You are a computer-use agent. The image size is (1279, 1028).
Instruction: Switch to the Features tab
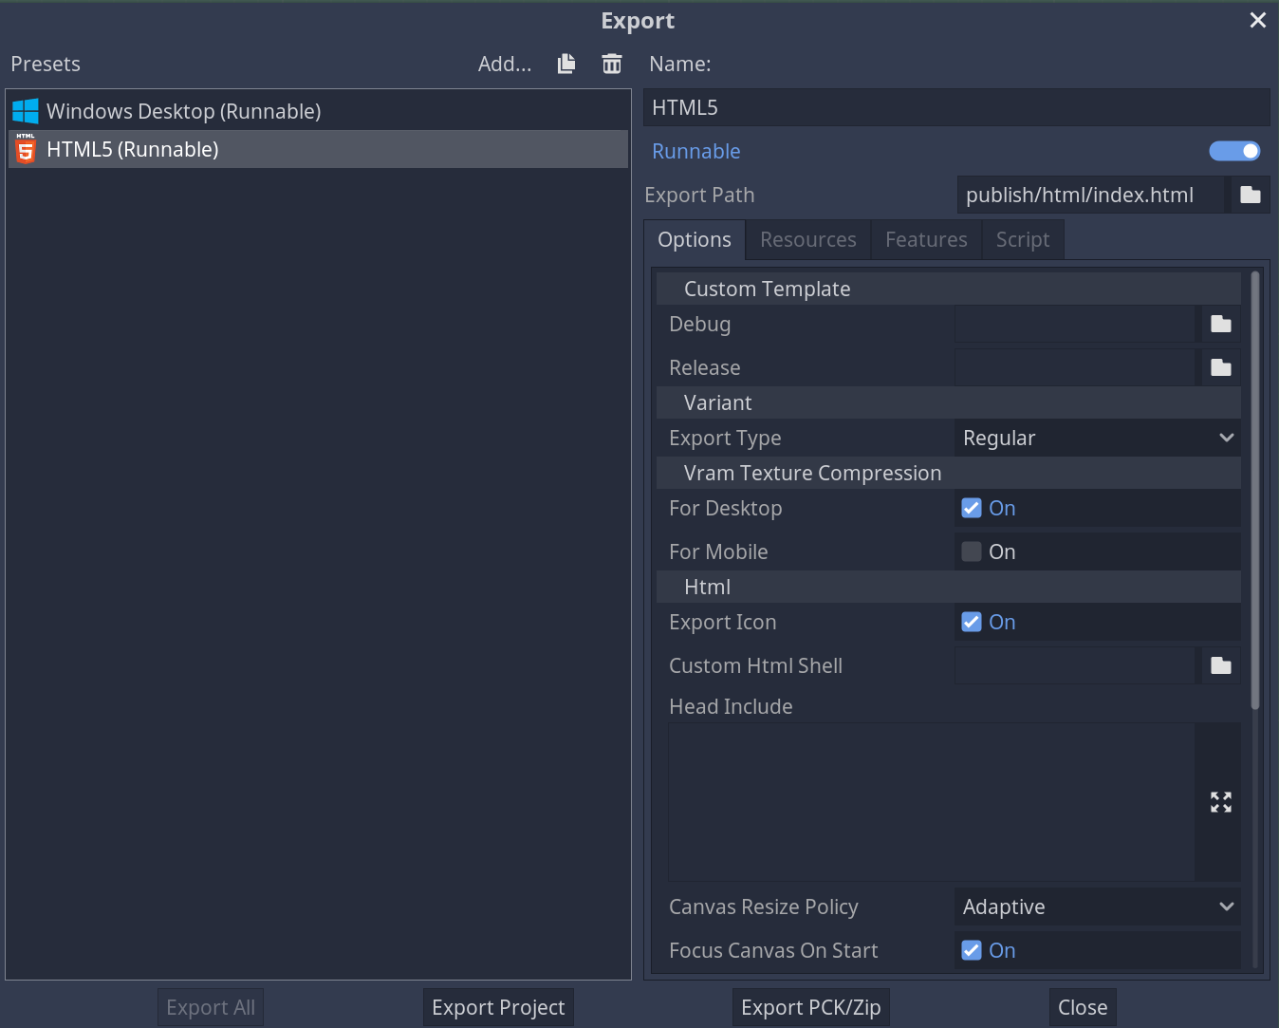926,240
